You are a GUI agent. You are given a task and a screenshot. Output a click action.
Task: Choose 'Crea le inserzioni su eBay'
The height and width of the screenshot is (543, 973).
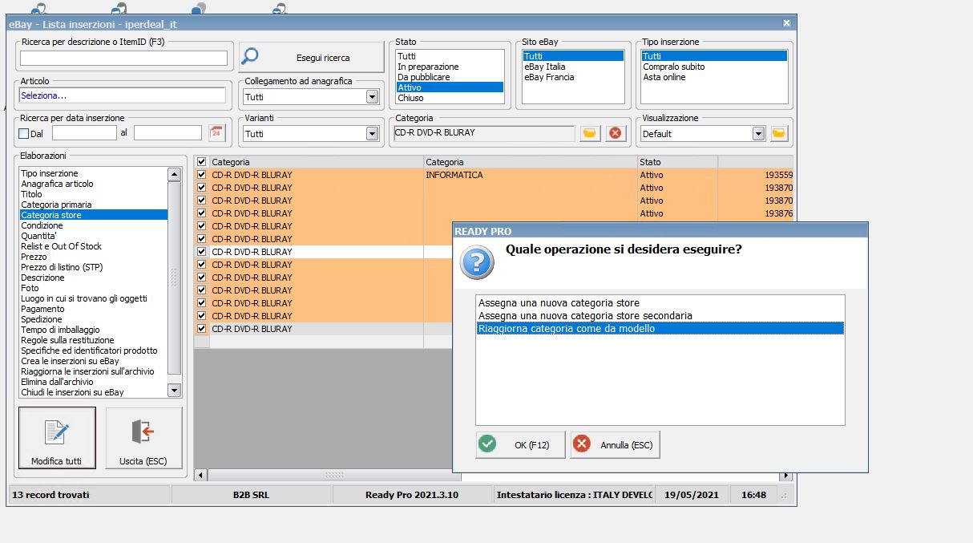(x=94, y=361)
